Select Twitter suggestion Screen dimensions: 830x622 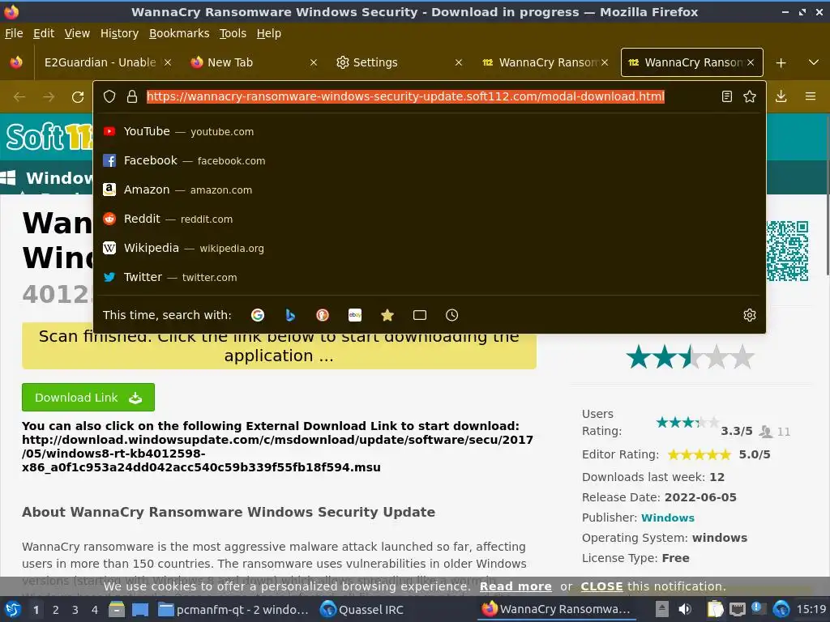point(429,277)
